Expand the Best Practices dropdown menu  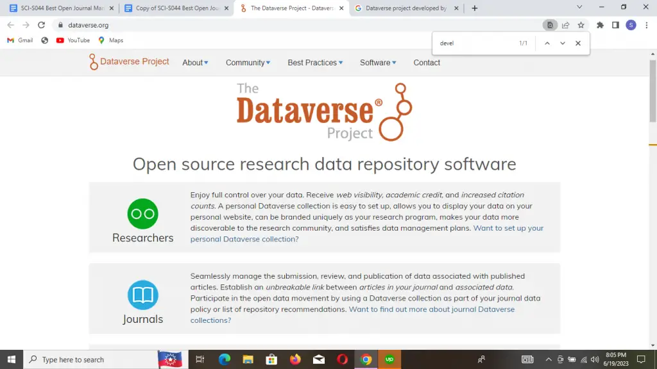pyautogui.click(x=315, y=63)
